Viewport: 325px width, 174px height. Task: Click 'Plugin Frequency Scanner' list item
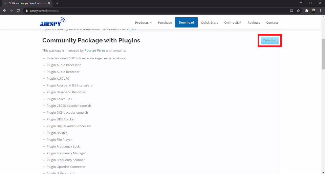pyautogui.click(x=66, y=160)
